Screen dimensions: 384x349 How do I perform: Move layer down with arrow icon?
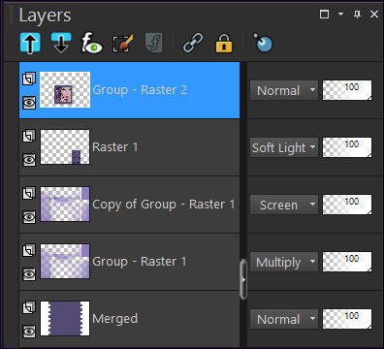[x=61, y=43]
